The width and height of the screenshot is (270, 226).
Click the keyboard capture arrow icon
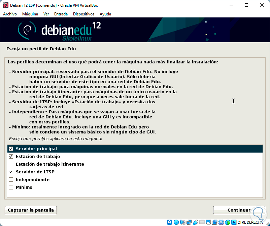pos(234,222)
